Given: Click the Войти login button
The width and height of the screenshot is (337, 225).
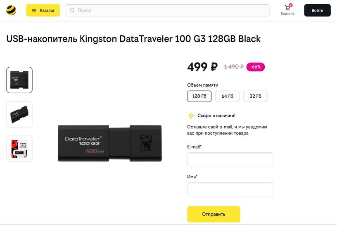Looking at the screenshot, I should coord(317,10).
